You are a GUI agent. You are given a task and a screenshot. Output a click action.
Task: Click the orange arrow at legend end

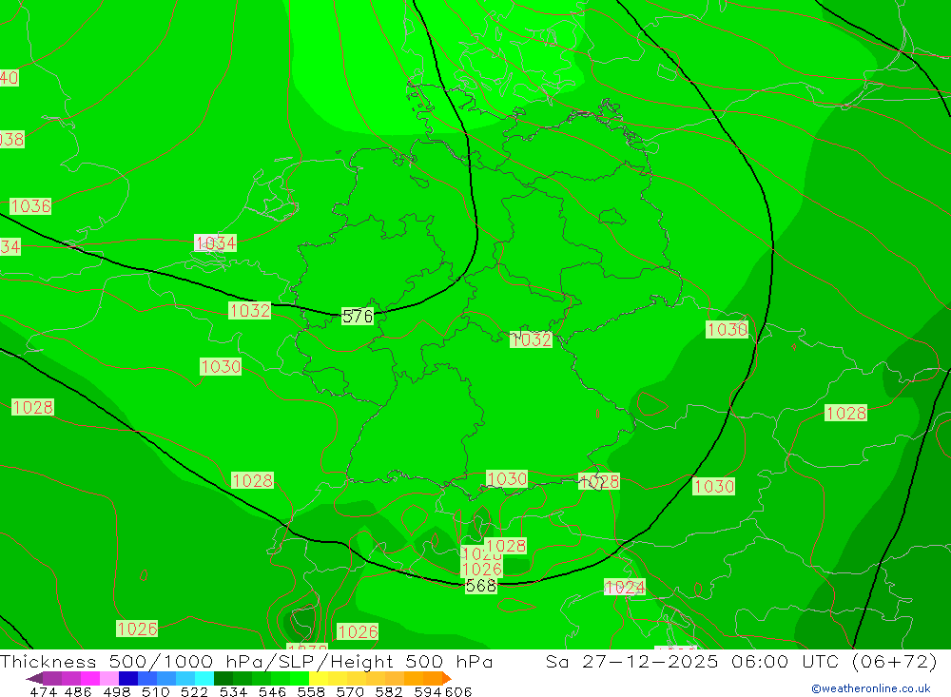(447, 678)
